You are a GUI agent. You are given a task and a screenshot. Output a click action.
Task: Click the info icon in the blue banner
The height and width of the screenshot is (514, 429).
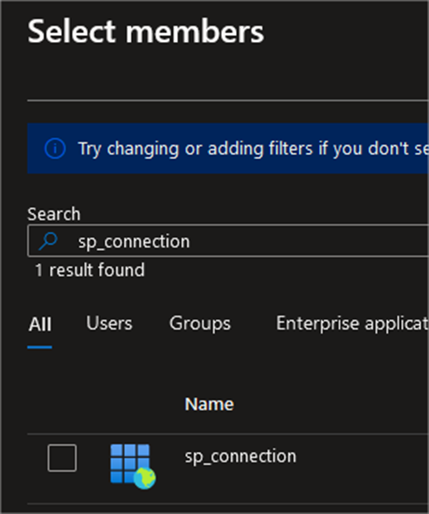(x=55, y=149)
